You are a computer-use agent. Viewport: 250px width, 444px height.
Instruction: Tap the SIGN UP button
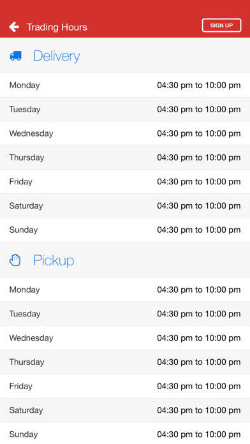click(221, 26)
